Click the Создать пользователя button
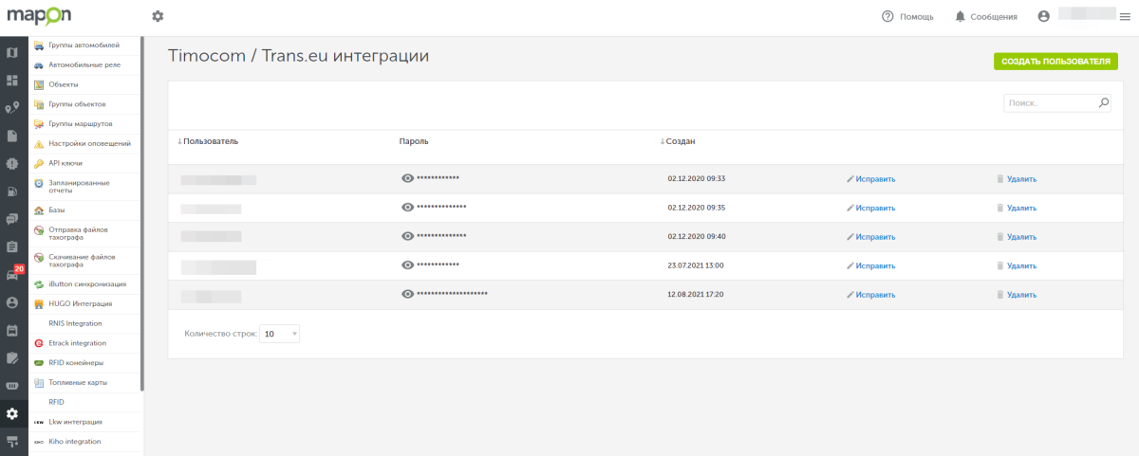This screenshot has width=1139, height=456. point(1055,62)
